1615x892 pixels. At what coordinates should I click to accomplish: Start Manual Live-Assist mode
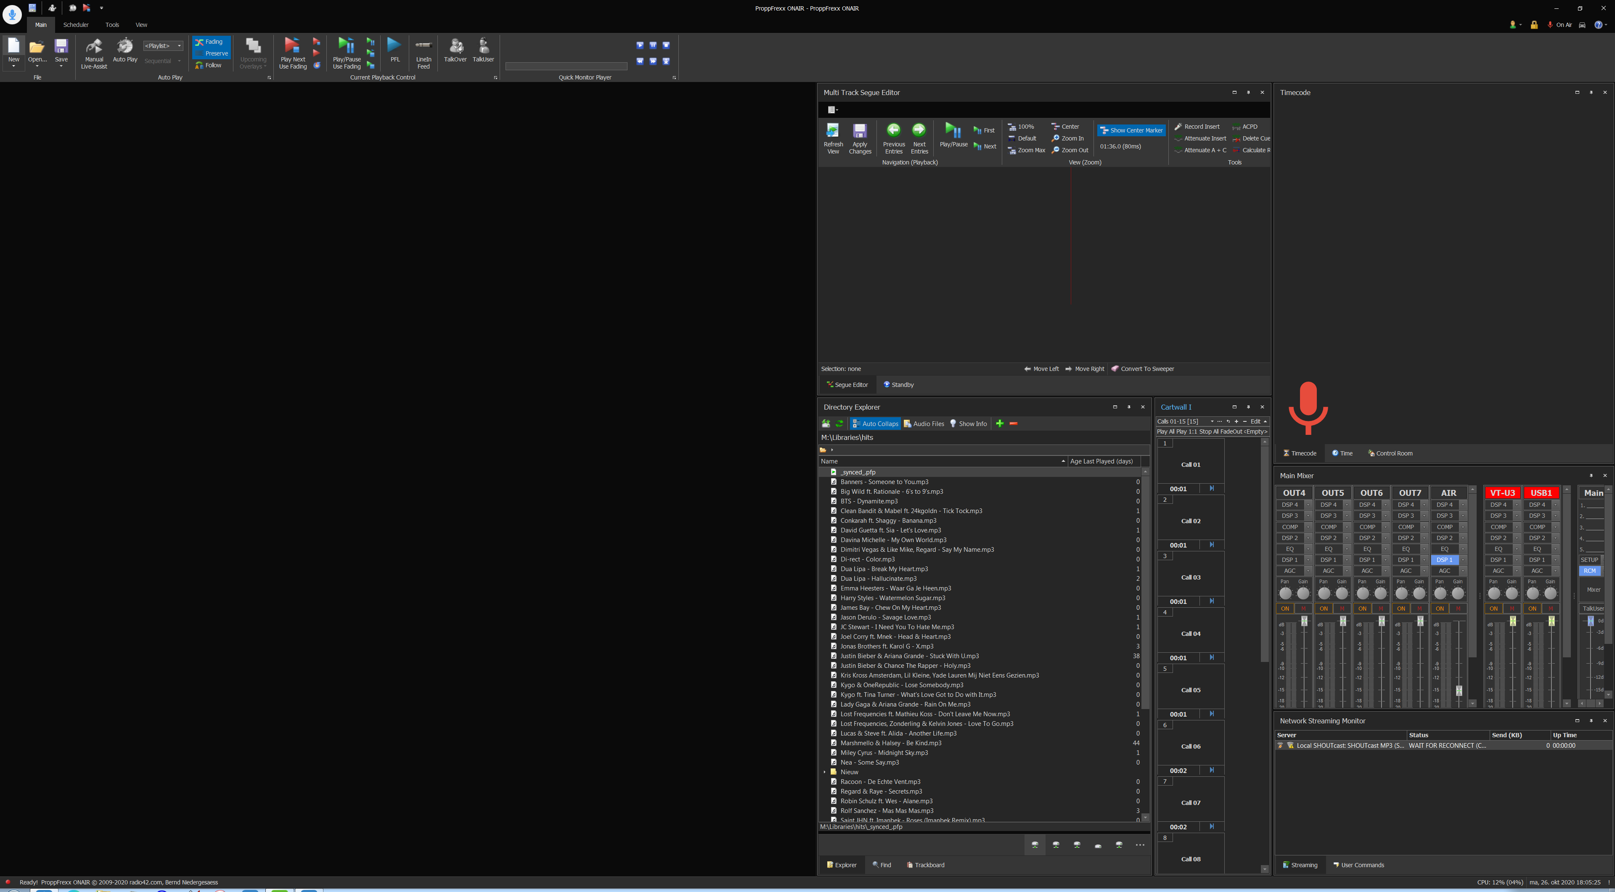pyautogui.click(x=94, y=53)
